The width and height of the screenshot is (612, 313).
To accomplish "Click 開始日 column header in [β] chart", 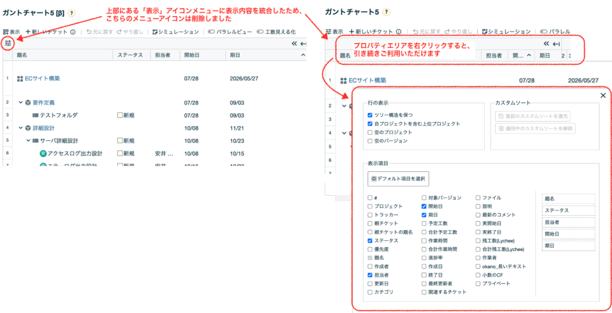I will [x=192, y=55].
